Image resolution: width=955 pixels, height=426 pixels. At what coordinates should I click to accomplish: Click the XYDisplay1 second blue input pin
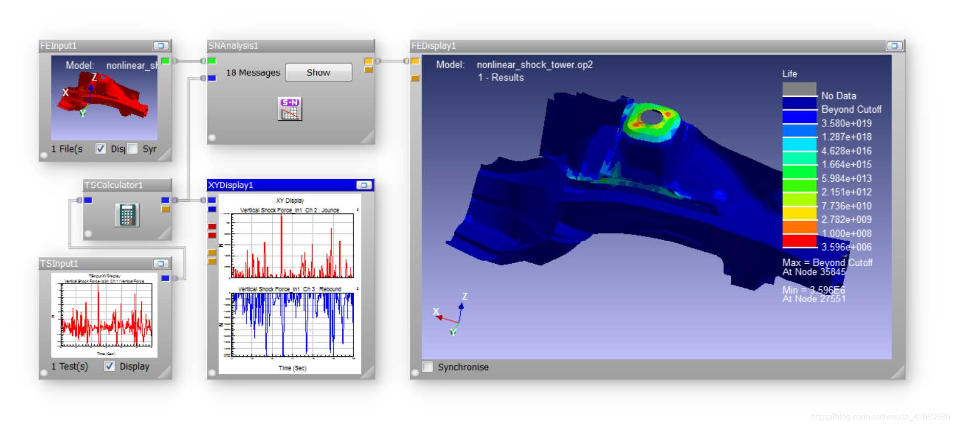(x=212, y=209)
